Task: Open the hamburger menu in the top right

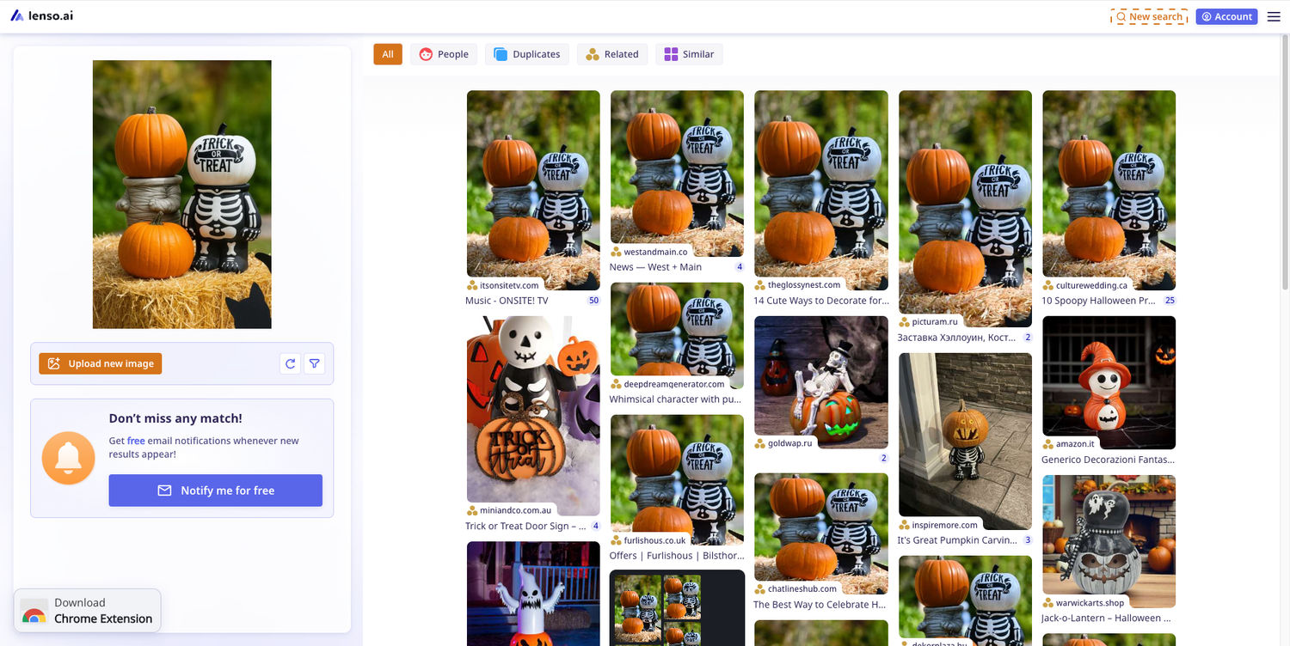Action: [1274, 16]
